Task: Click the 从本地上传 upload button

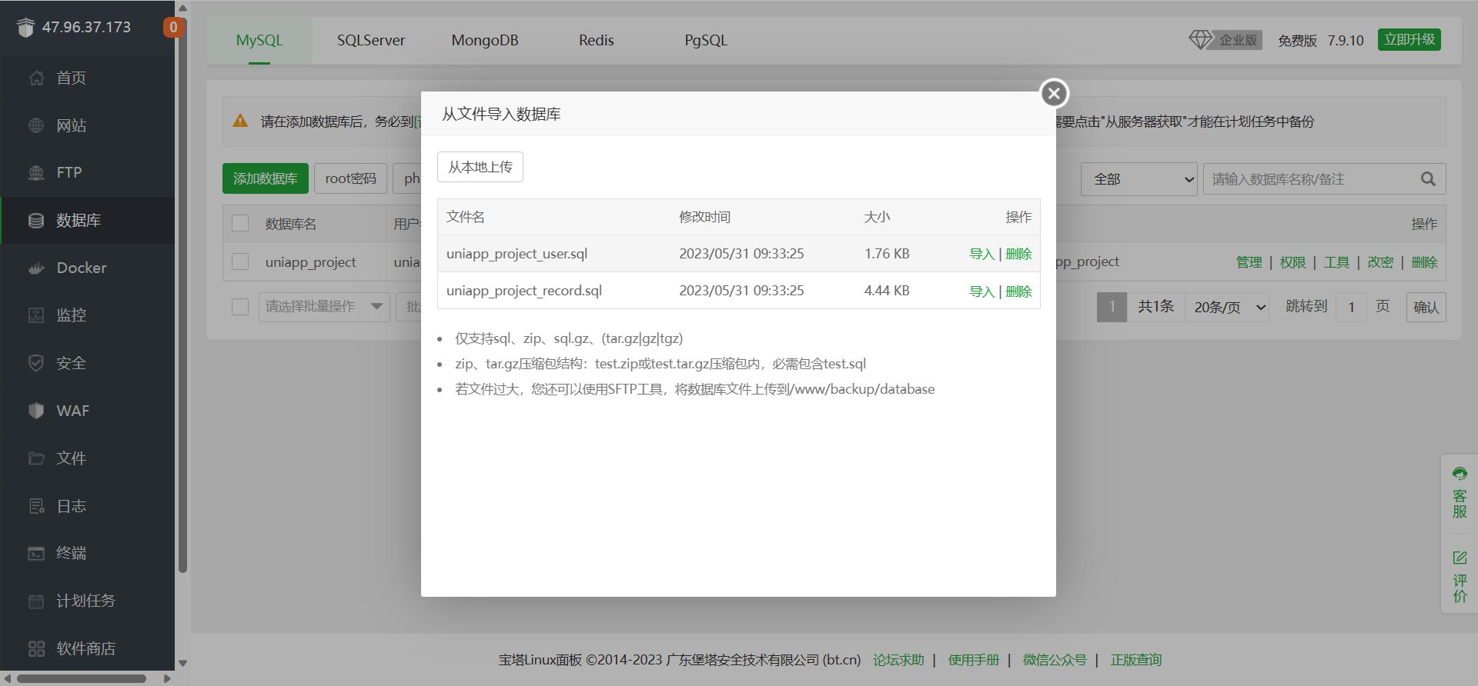Action: (x=480, y=167)
